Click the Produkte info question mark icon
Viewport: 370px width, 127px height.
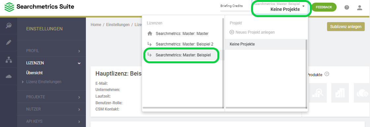pyautogui.click(x=327, y=74)
